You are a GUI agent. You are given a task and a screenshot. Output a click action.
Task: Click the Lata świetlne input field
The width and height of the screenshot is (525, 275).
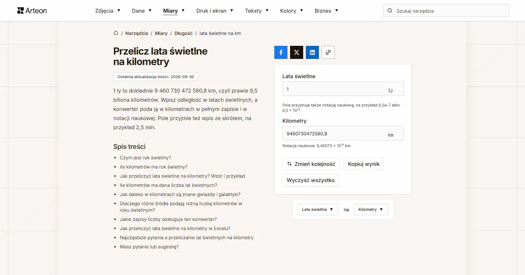pos(343,89)
